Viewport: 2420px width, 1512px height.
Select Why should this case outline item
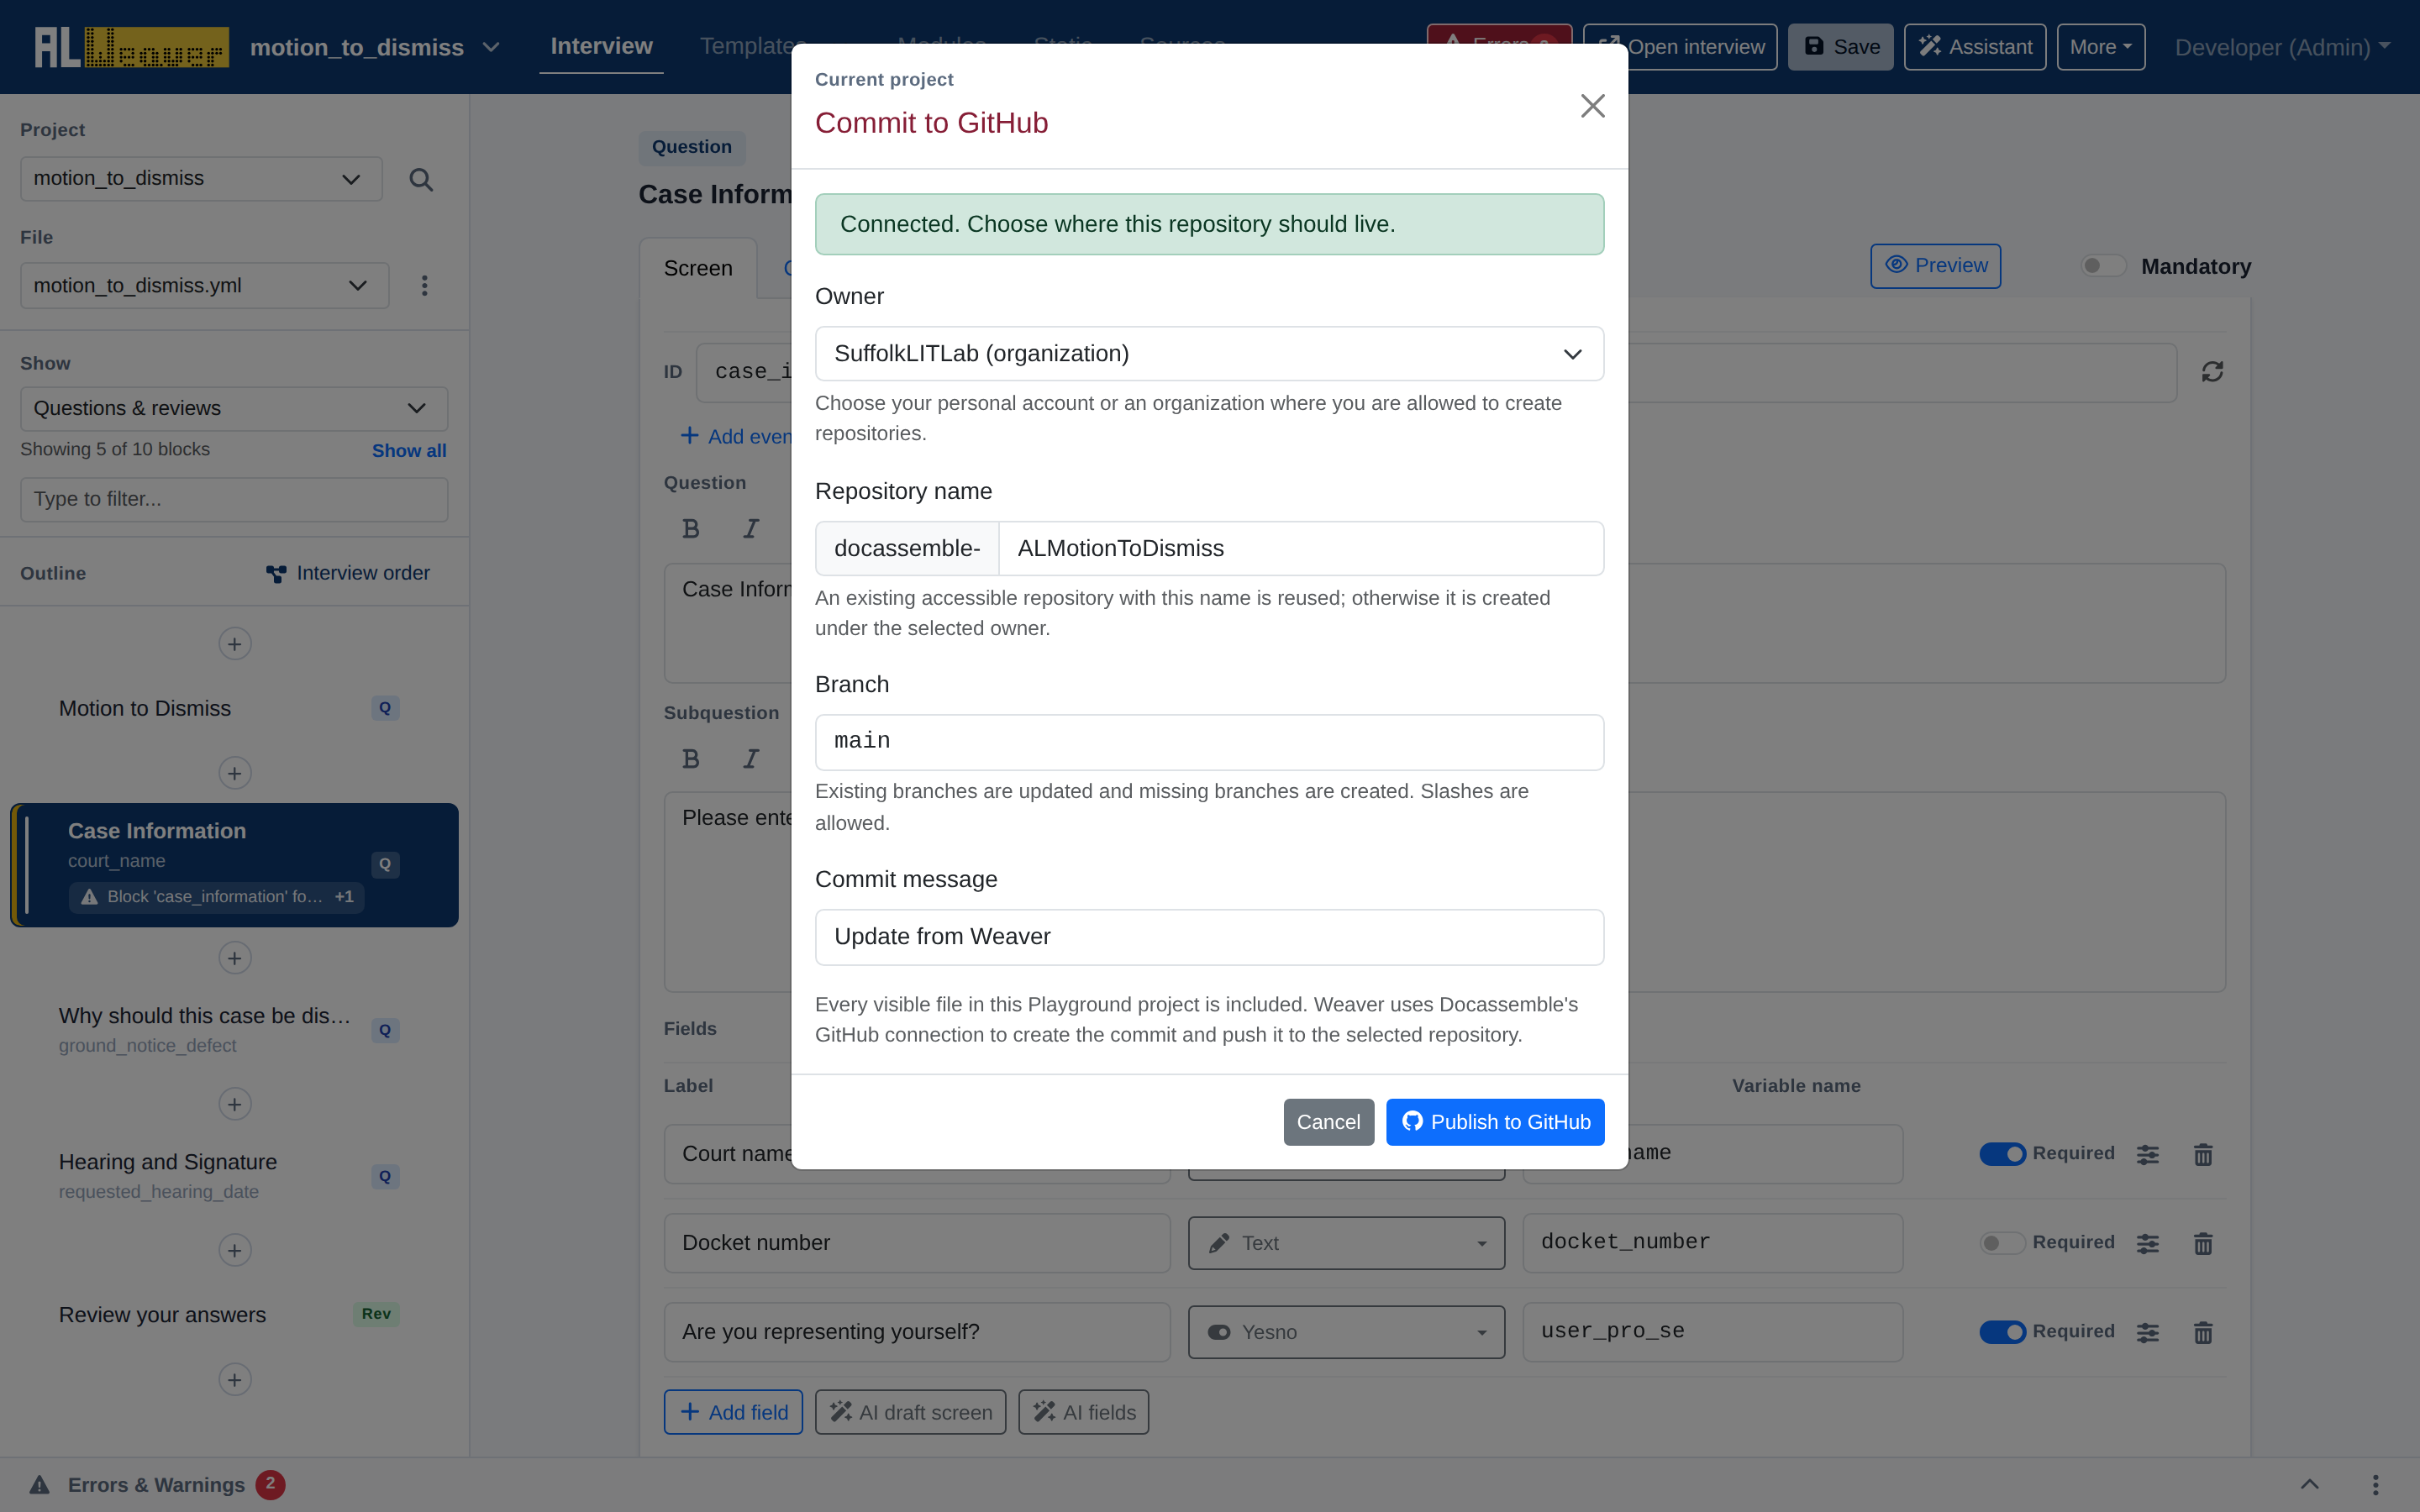coord(234,1030)
